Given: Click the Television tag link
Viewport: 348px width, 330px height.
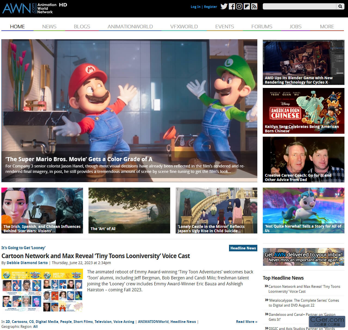Looking at the screenshot, I should click(x=103, y=322).
